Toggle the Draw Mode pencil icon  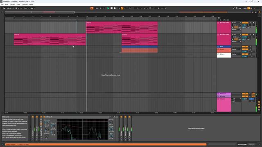[234, 8]
